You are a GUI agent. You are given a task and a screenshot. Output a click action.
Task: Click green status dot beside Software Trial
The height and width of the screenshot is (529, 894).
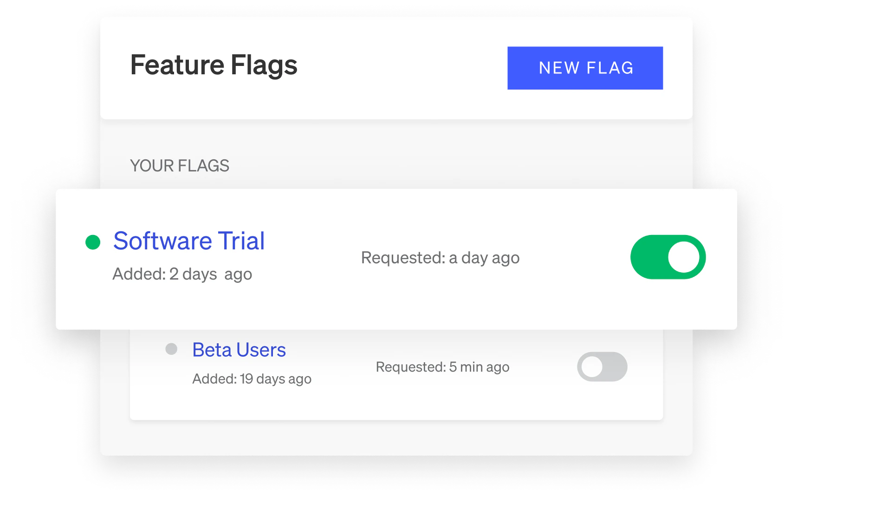[x=93, y=242]
